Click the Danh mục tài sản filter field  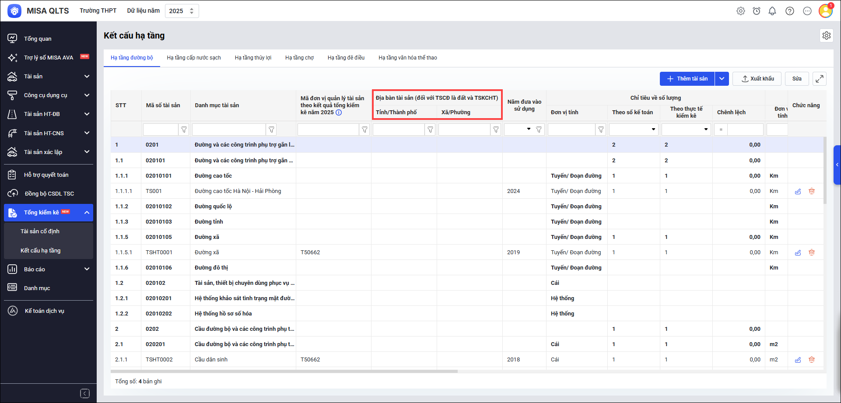[x=229, y=130]
